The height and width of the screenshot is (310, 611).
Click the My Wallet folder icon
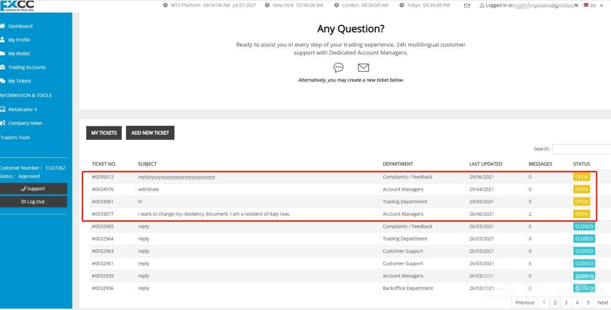click(2, 53)
